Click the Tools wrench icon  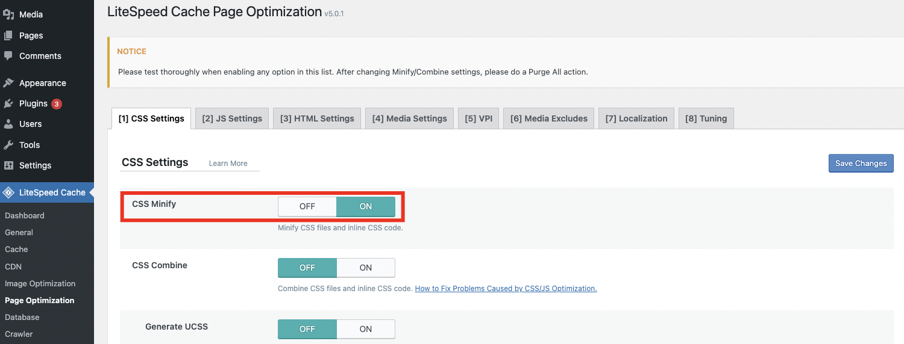(x=8, y=145)
